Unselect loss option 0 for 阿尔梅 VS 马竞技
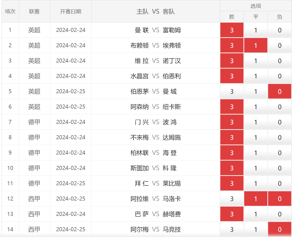The height and width of the screenshot is (237, 292). coord(280,229)
